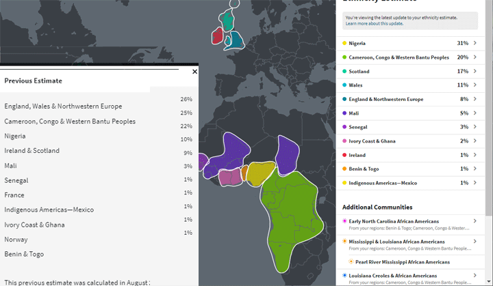Click the scroll down arrow of sidebar scrollbar
Viewport: 493px width, 286px height.
(x=489, y=282)
